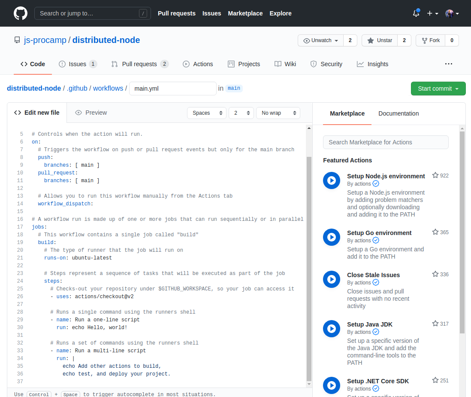This screenshot has width=471, height=397.
Task: Select the Edit new file tab
Action: [x=37, y=113]
